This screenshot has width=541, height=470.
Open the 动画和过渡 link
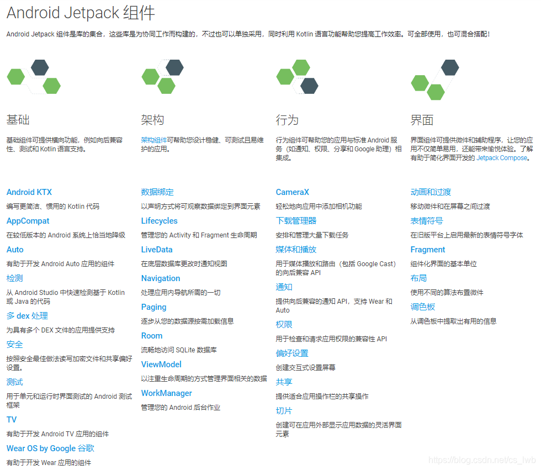point(431,192)
